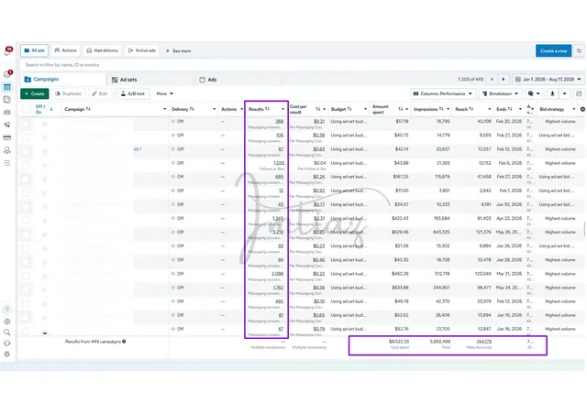
Task: Open ads reporting pages icon in sidebar
Action: (x=7, y=100)
